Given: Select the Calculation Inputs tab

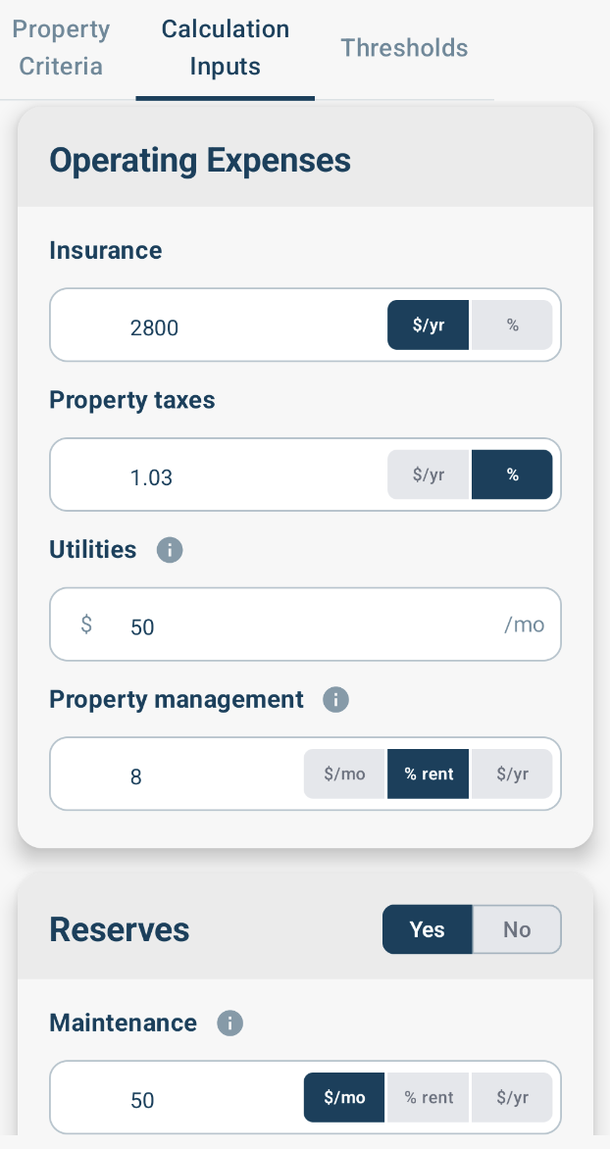Looking at the screenshot, I should (226, 48).
